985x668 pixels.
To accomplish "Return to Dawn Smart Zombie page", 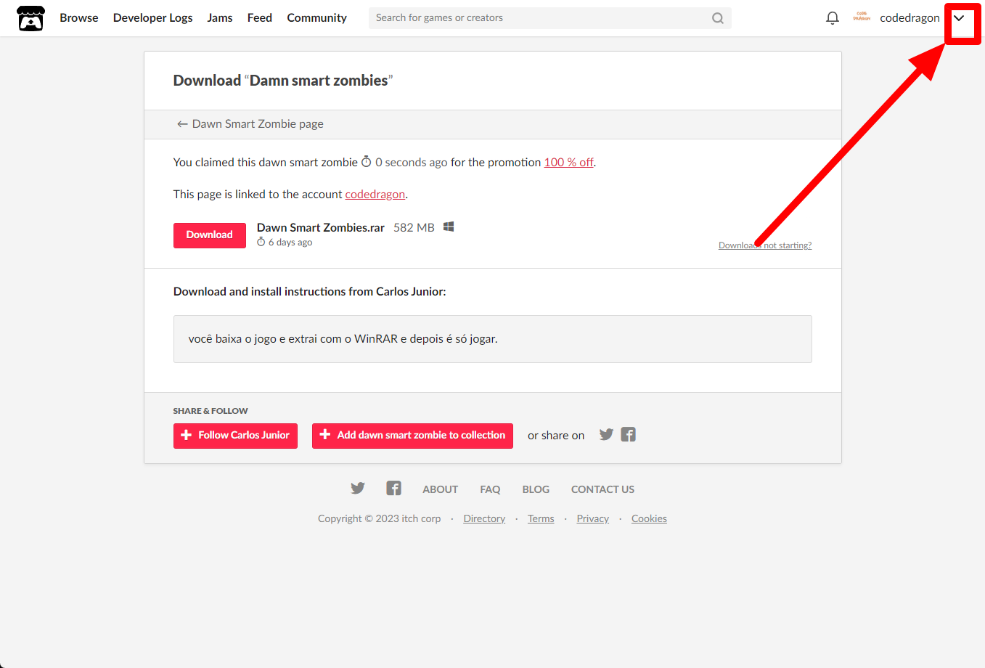I will (x=250, y=124).
